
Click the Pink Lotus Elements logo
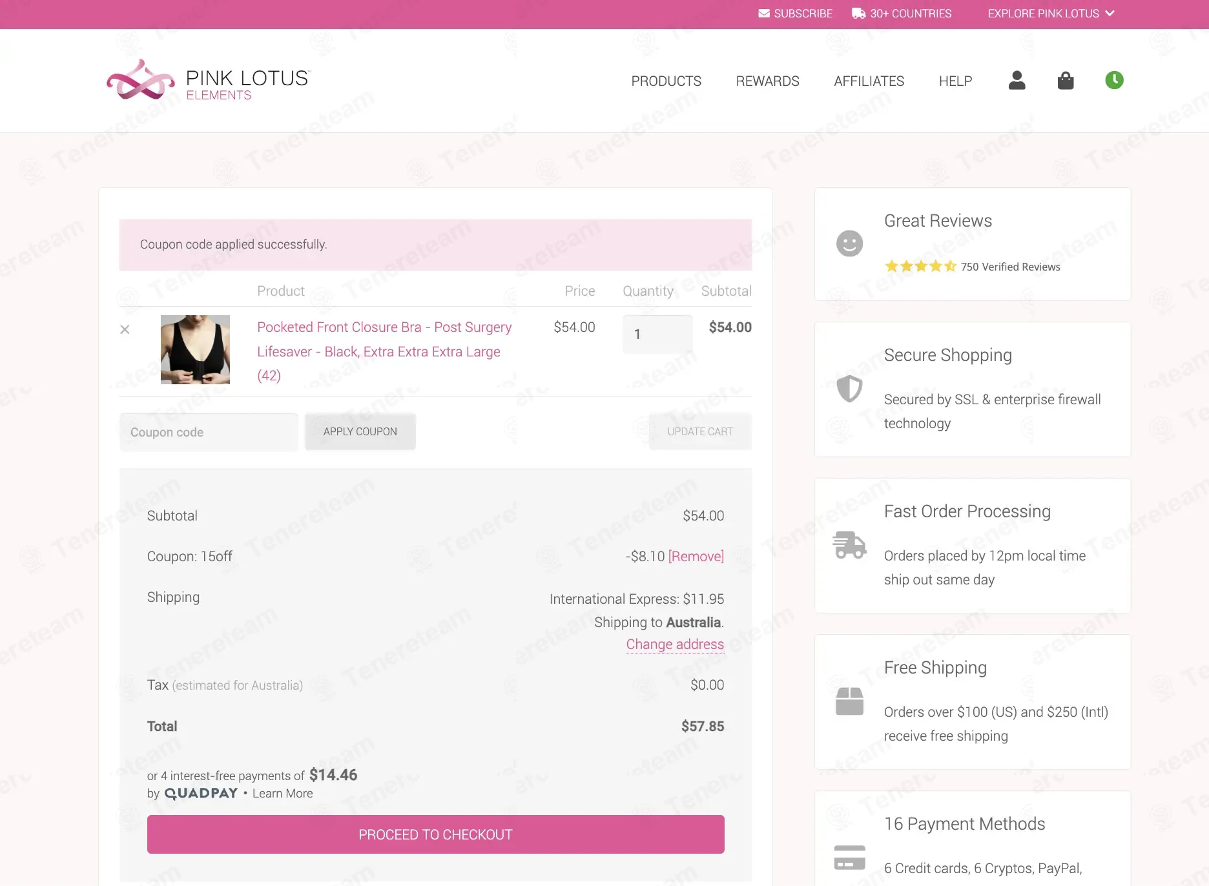209,81
